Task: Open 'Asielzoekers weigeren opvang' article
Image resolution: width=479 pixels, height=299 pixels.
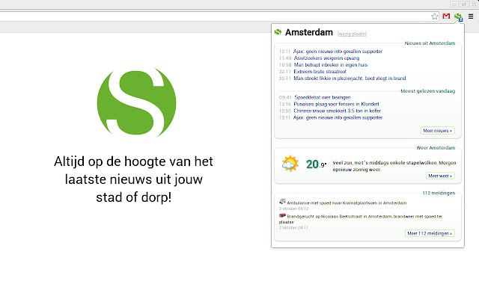Action: click(x=326, y=58)
